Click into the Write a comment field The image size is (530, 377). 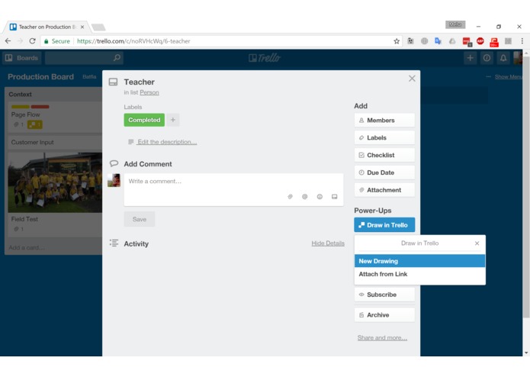coord(233,190)
